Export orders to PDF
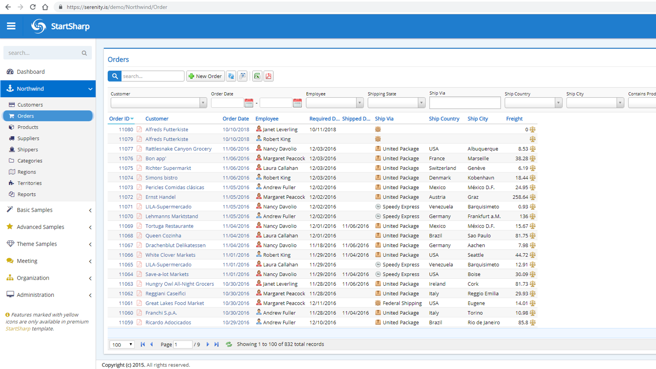The image size is (656, 369). 269,76
